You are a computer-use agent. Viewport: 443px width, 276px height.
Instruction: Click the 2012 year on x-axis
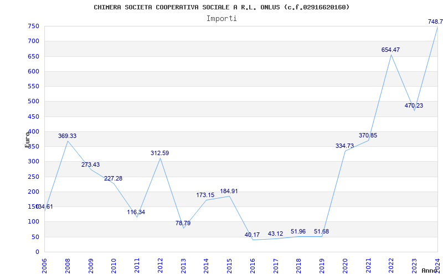coord(160,265)
